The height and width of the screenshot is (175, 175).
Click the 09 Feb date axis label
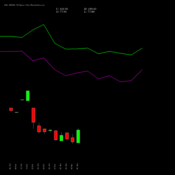click(x=16, y=167)
